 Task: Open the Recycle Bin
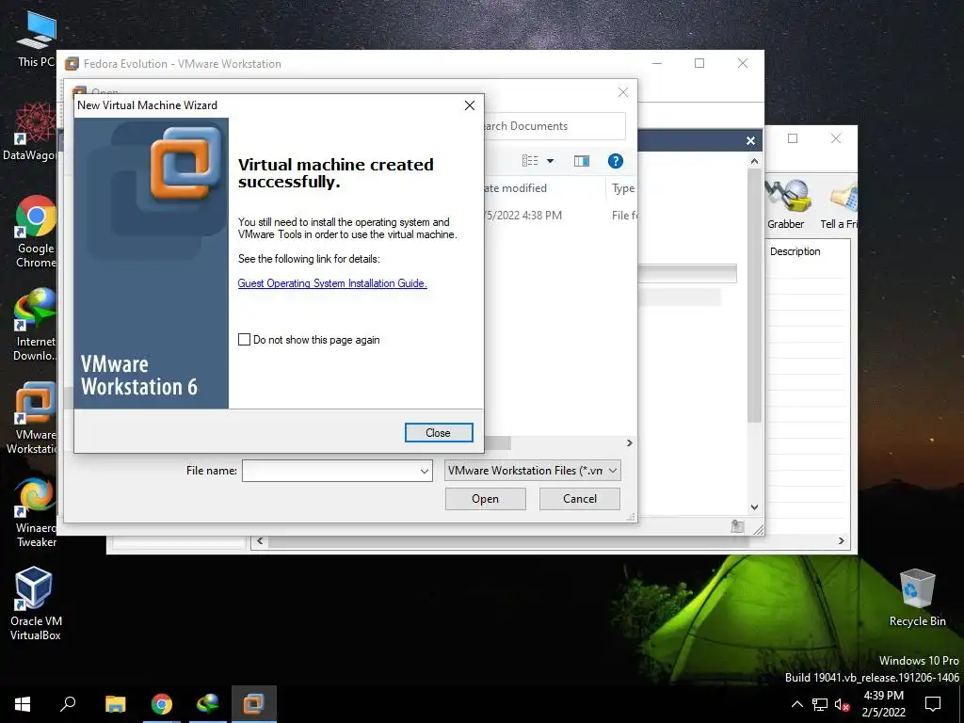(917, 598)
